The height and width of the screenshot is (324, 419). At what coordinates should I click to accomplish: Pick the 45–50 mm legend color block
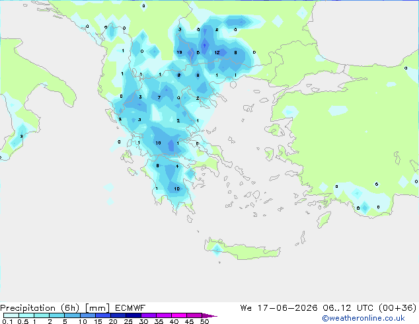(194, 315)
